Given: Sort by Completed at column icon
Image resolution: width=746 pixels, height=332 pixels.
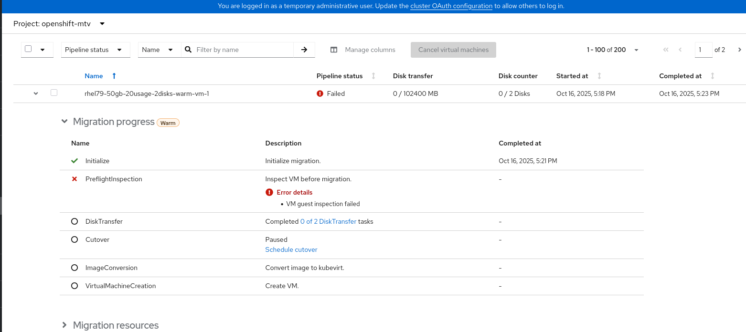Looking at the screenshot, I should tap(713, 76).
